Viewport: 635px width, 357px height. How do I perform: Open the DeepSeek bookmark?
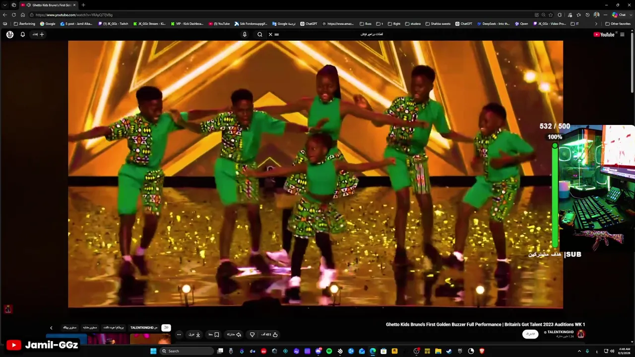(494, 24)
